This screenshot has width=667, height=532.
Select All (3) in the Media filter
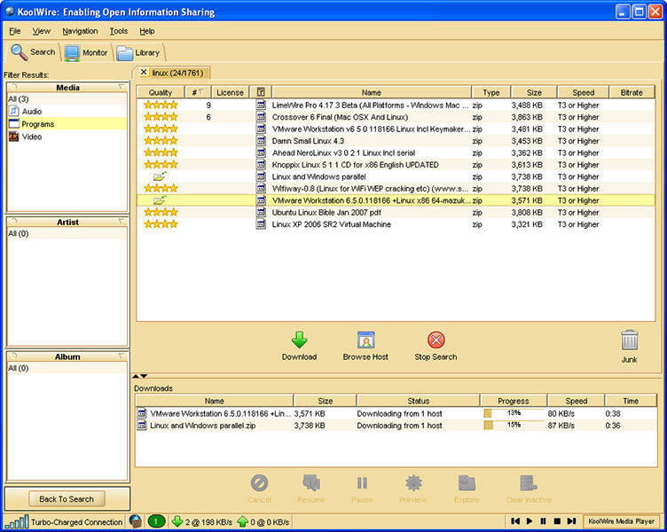point(67,99)
